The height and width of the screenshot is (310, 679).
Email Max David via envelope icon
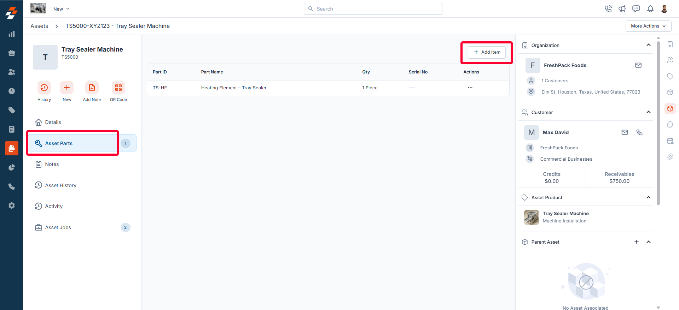pyautogui.click(x=625, y=132)
